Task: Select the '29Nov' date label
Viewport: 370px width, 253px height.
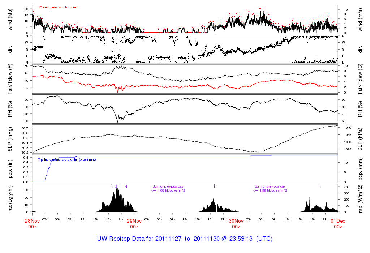Action: (134, 221)
